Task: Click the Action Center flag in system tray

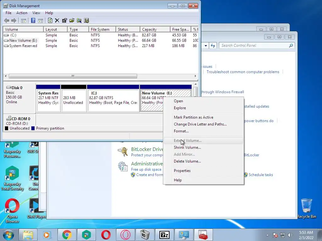Action: click(275, 235)
